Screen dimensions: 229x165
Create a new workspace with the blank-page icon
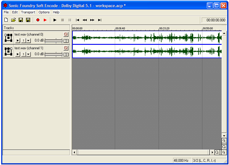6,20
